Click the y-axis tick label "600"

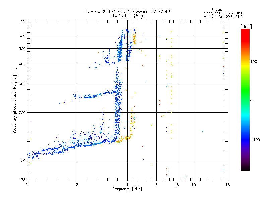click(x=22, y=36)
